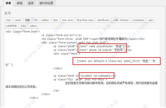Screen dimensions: 166x108
Task: Insert a checkboxes tag
Action: click(x=103, y=20)
